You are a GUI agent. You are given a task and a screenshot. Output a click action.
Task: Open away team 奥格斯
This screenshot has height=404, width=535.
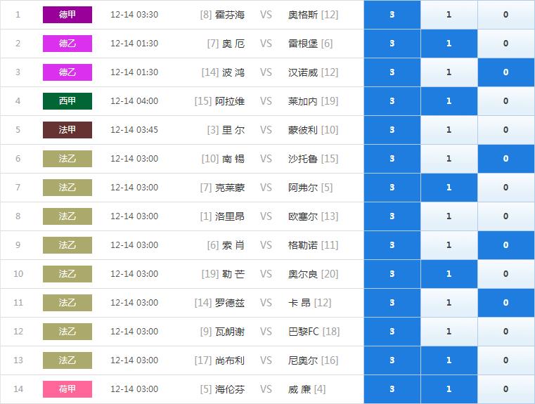tap(303, 15)
